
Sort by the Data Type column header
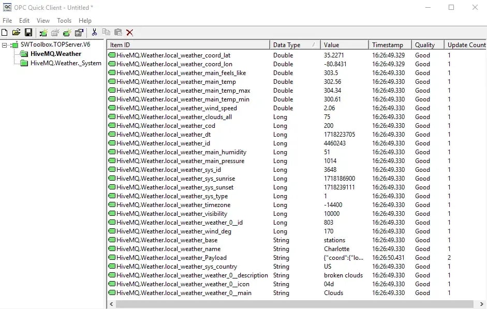(290, 45)
